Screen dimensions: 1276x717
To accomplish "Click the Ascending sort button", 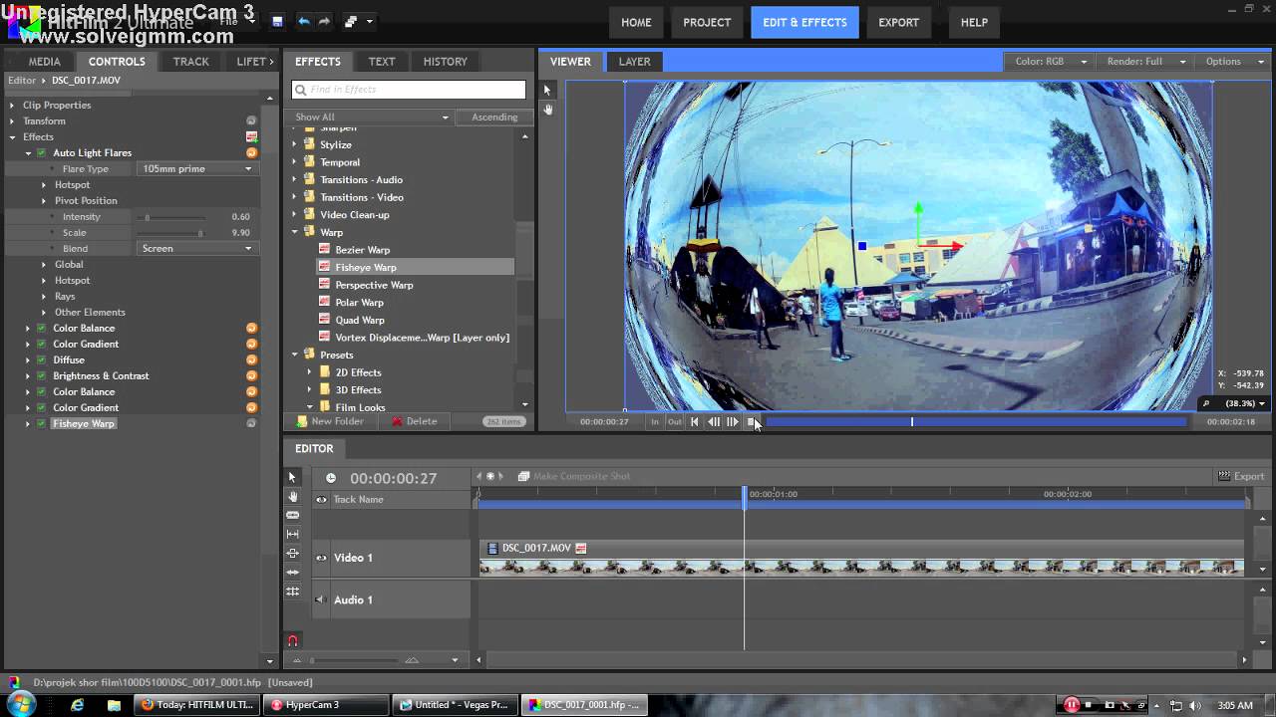I will pyautogui.click(x=494, y=117).
